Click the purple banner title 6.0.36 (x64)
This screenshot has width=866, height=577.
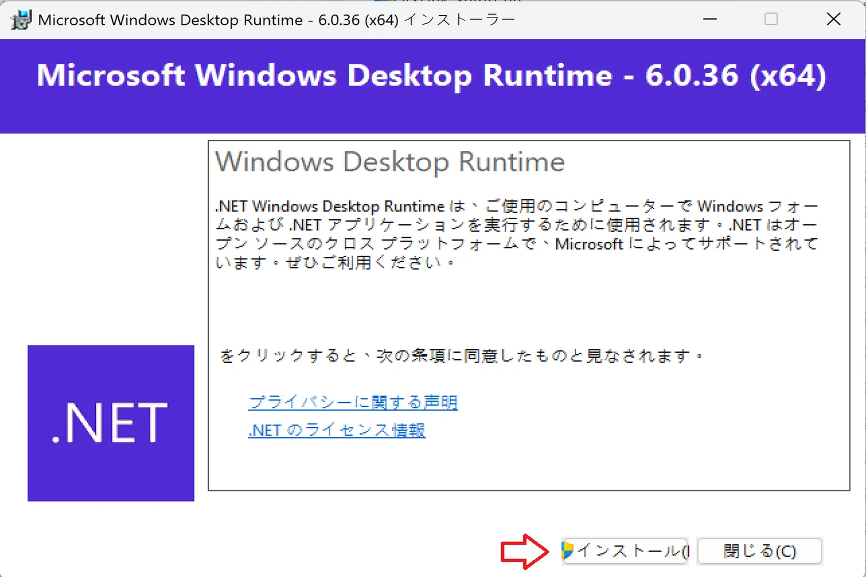(736, 76)
